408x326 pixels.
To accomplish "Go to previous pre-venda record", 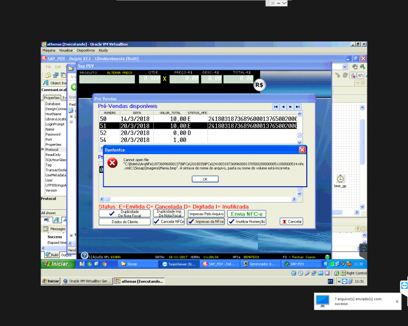I will [x=283, y=107].
